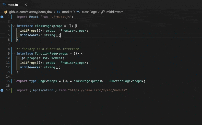Click initProps on line 11
Viewport: 202px width, 125px height.
coord(28,63)
